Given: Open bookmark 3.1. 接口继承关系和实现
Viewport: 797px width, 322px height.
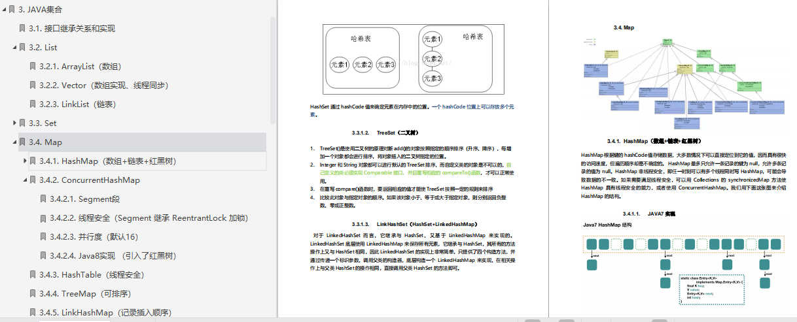Looking at the screenshot, I should tap(81, 28).
